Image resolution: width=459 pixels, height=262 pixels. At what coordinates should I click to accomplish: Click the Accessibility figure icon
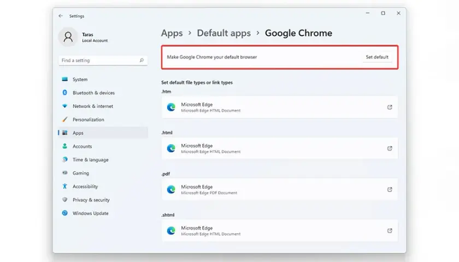coord(64,186)
